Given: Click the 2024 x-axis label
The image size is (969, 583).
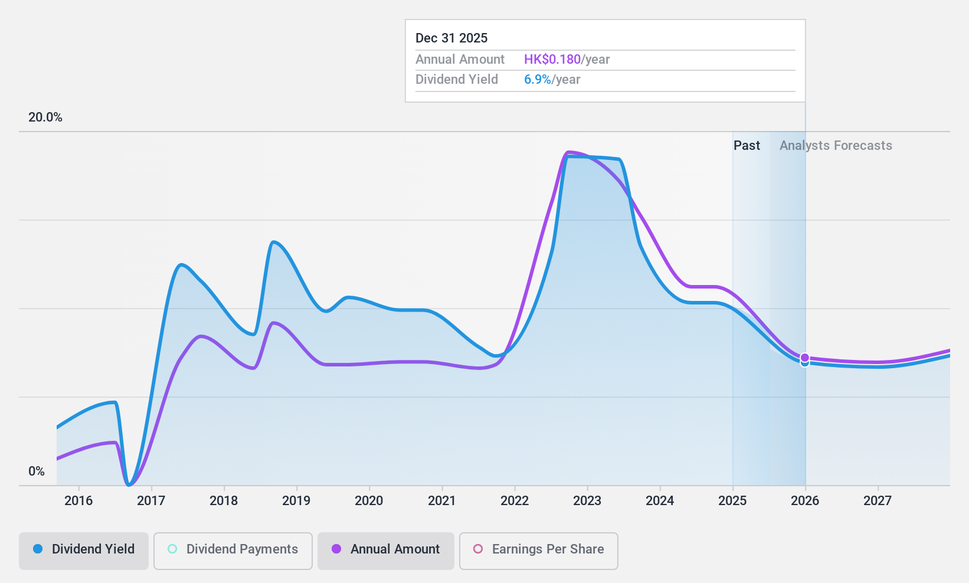Looking at the screenshot, I should coord(660,501).
